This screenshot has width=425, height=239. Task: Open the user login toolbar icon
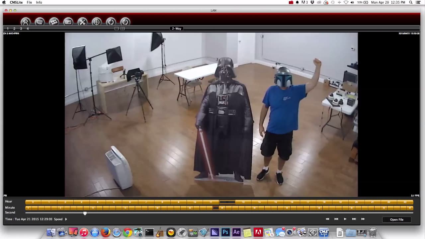25,22
